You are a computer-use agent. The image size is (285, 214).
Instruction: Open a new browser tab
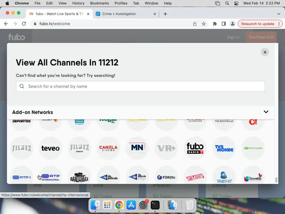(165, 14)
